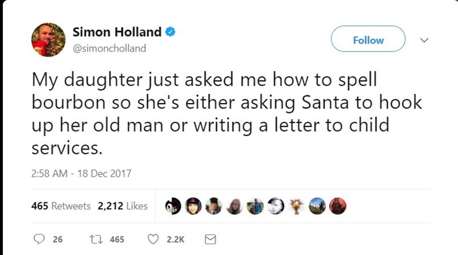Viewport: 458px width, 255px height.
Task: Click the 2:58 AM - 18 Dec 2017 timestamp
Action: (x=81, y=174)
